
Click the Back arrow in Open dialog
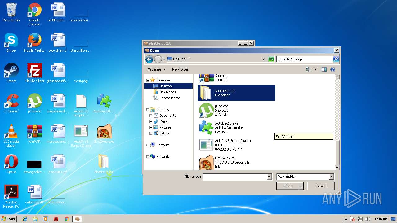pos(149,59)
